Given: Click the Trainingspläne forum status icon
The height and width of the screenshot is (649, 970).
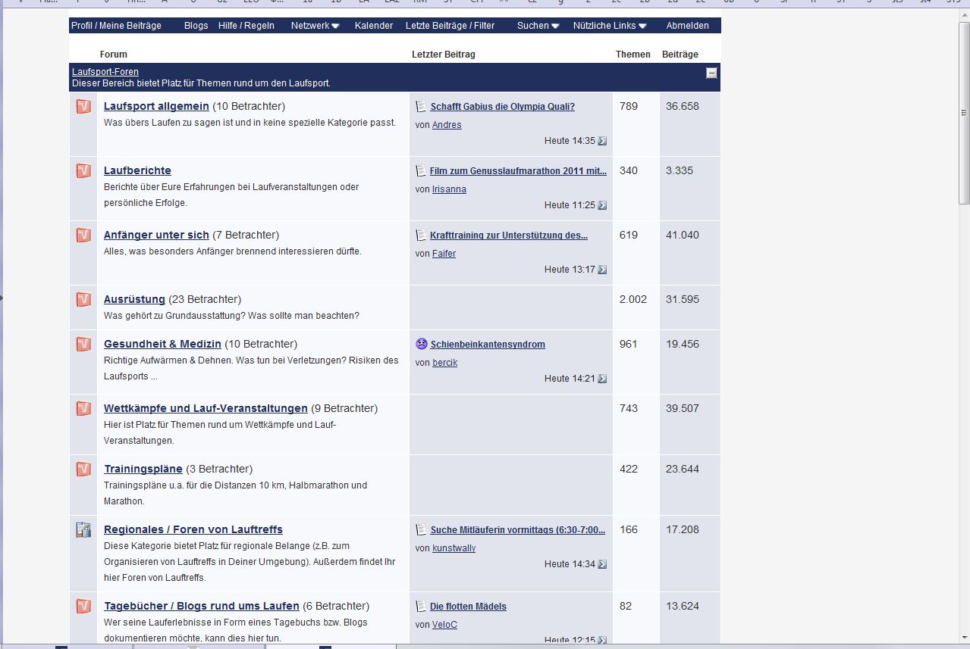Looking at the screenshot, I should (x=83, y=470).
